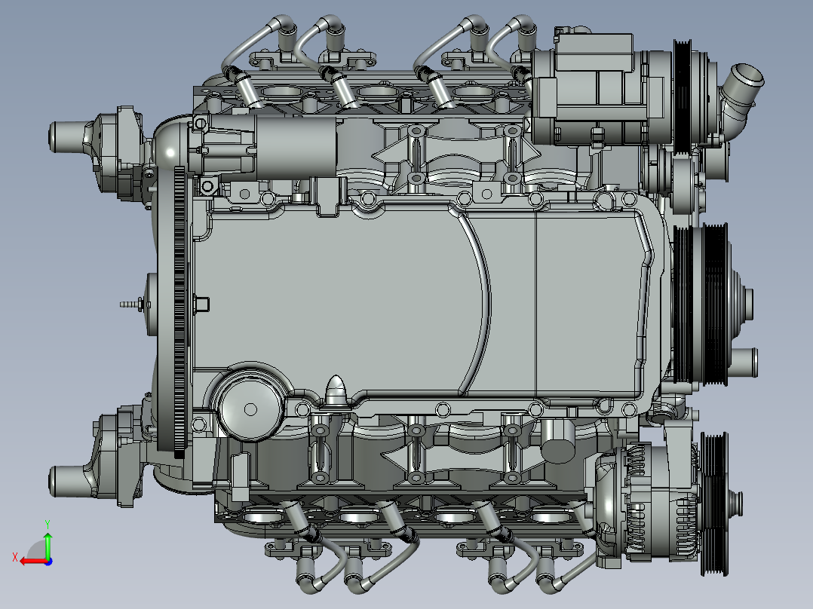Click the blue Z axis dot of the triad
The image size is (813, 609).
pyautogui.click(x=48, y=562)
